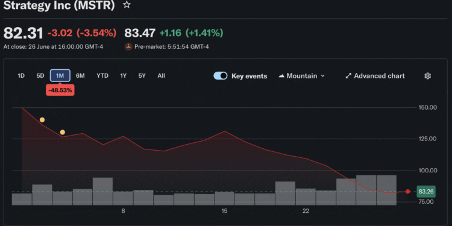Screen dimensions: 452x226
Task: Click the 100.00 axis label
Action: [427, 171]
